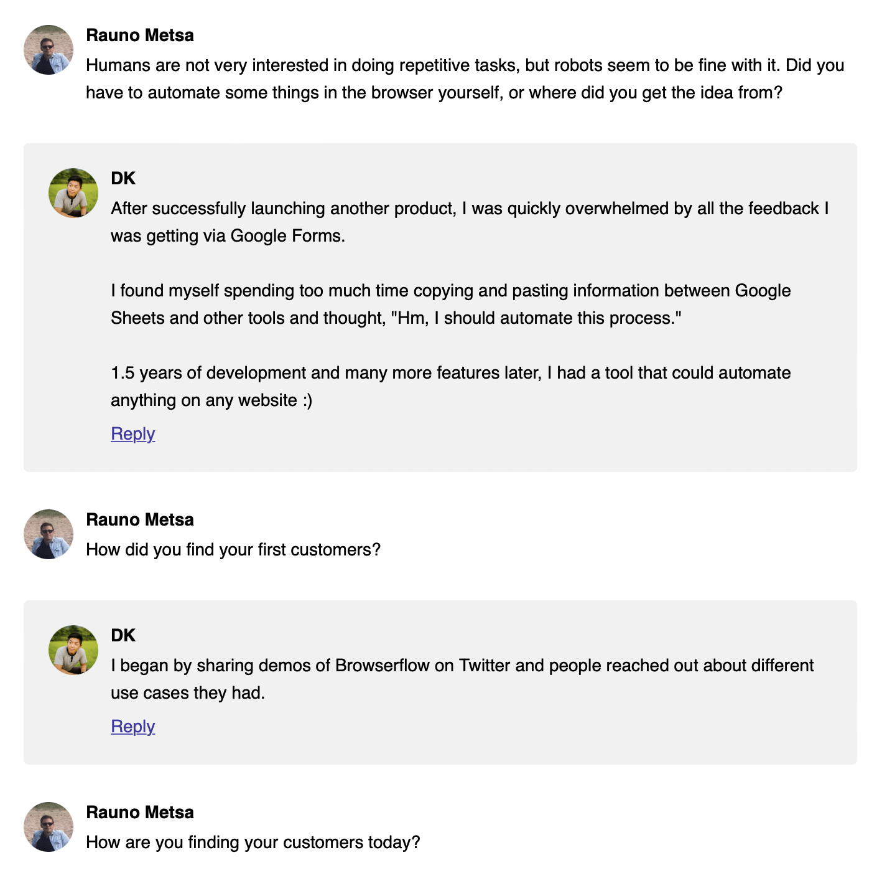Click Rauno Metsa's avatar beside customers today question

click(x=49, y=827)
